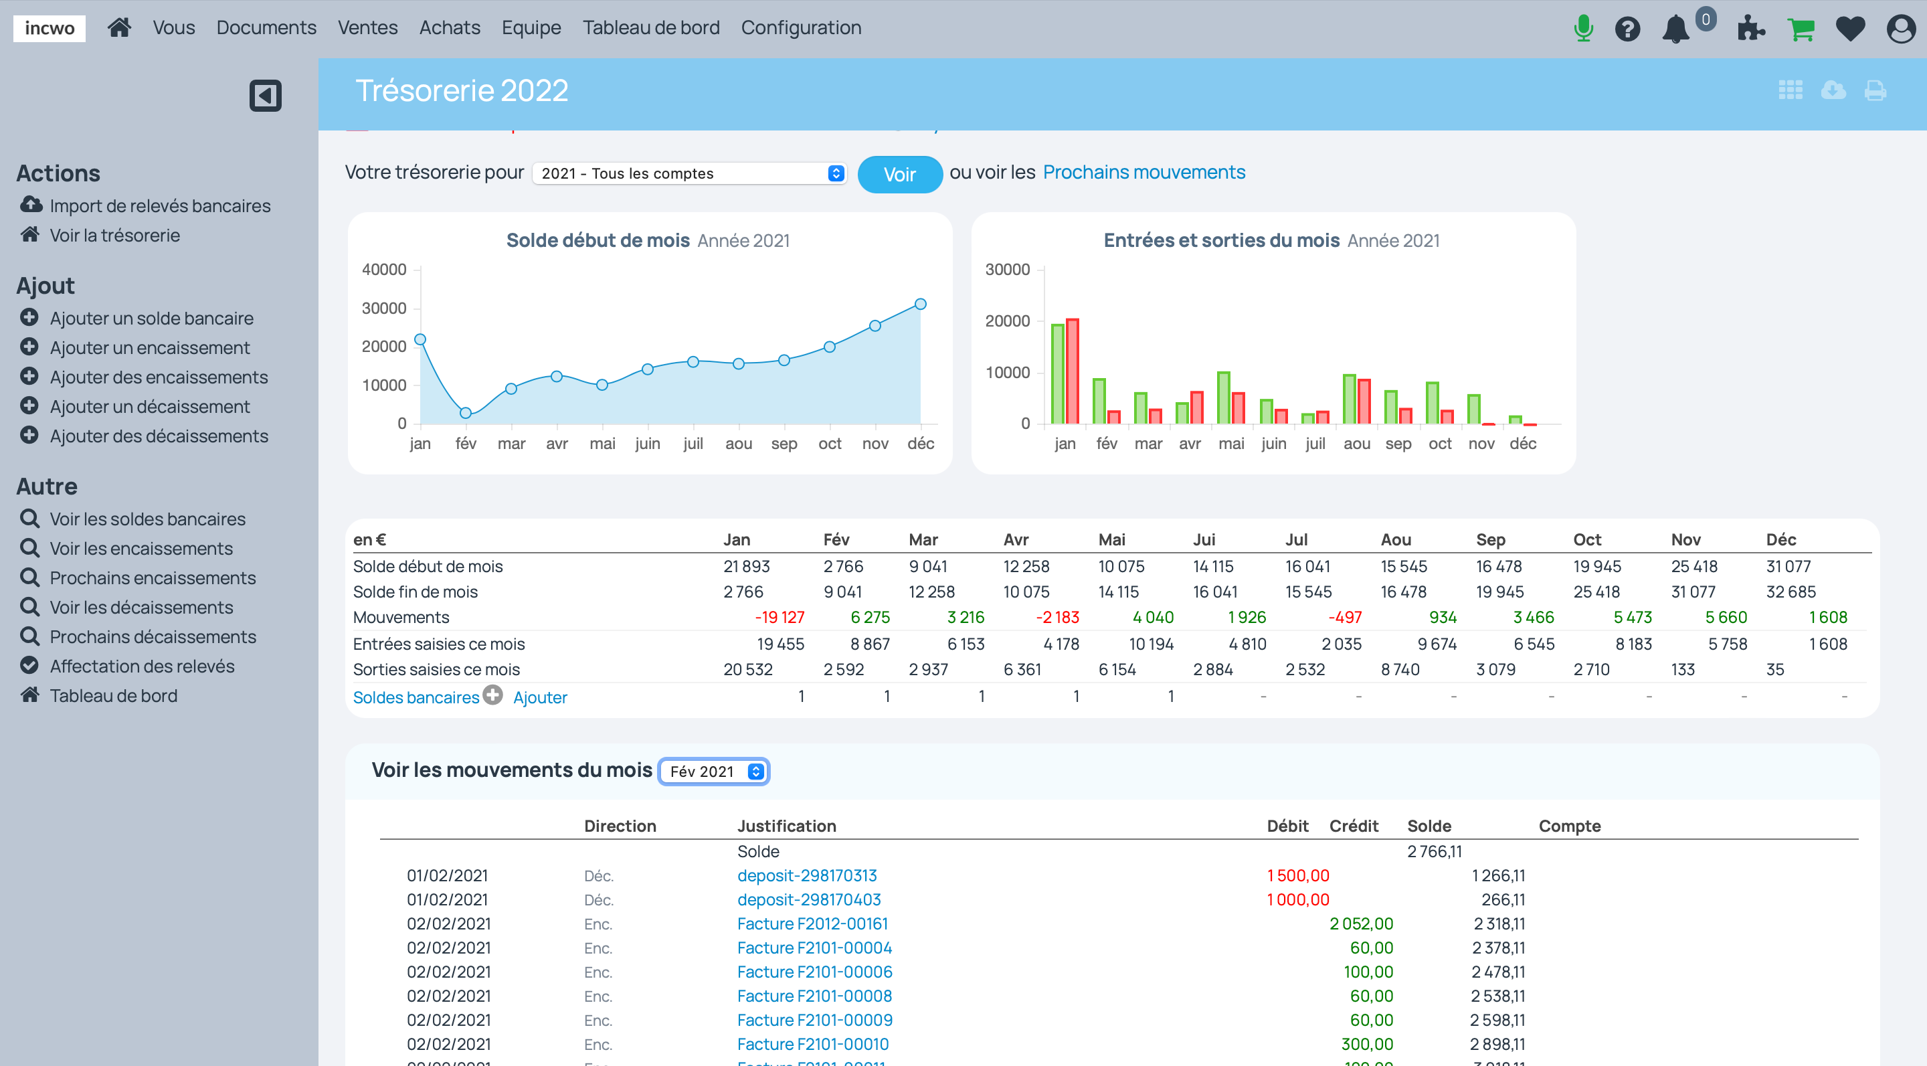Open the Achats menu
The height and width of the screenshot is (1066, 1927).
pyautogui.click(x=450, y=27)
